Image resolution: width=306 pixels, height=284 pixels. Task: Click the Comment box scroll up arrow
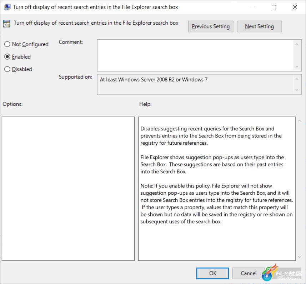click(x=297, y=44)
